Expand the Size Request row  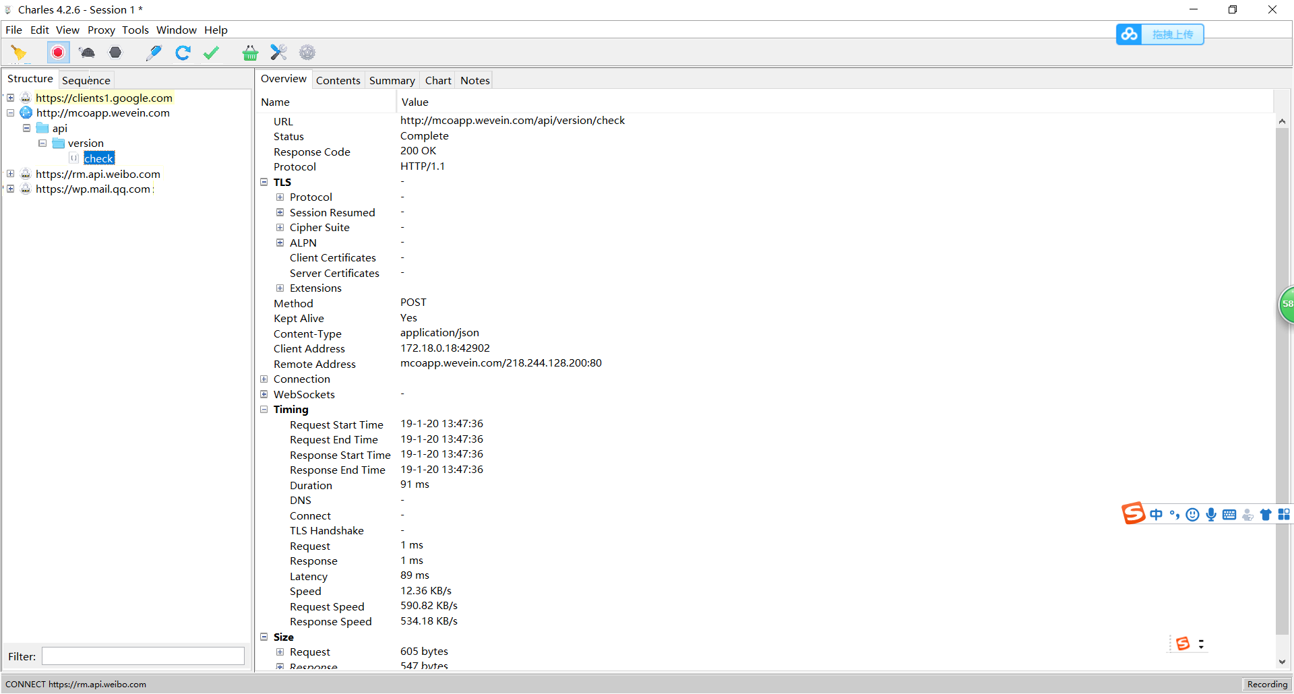pyautogui.click(x=280, y=652)
